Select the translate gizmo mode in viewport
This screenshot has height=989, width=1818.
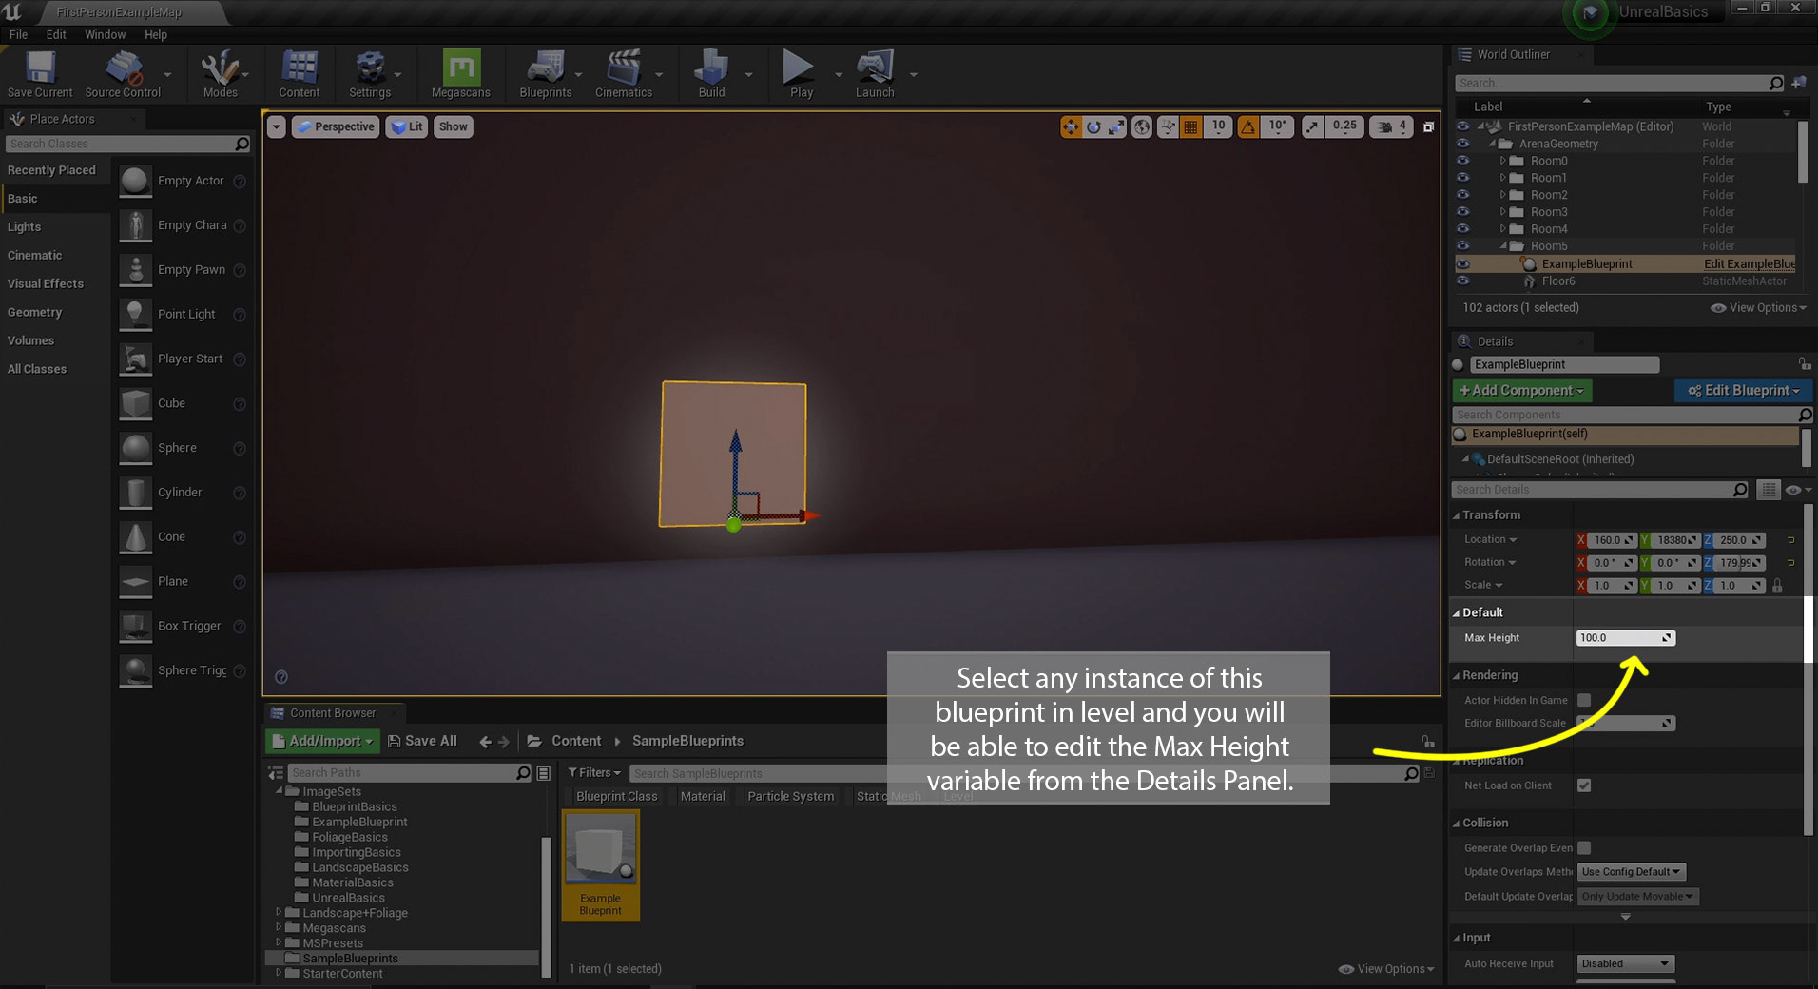1072,126
